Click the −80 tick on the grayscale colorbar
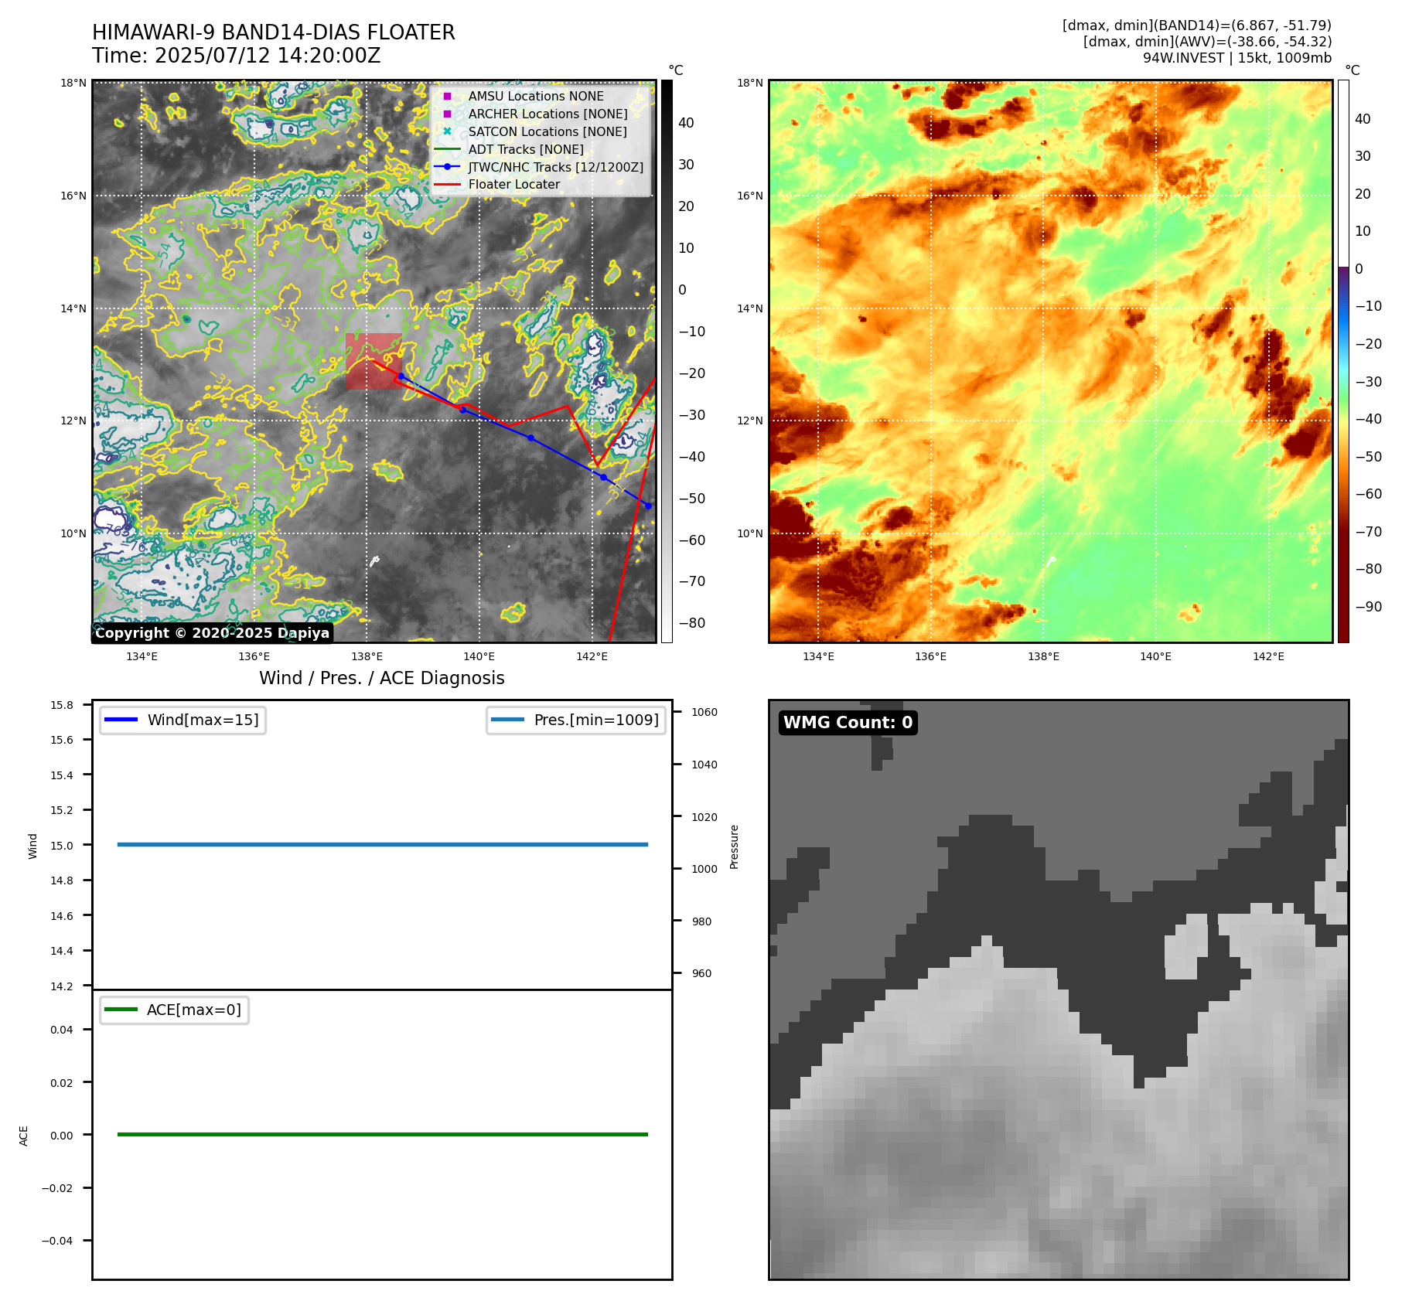The height and width of the screenshot is (1308, 1402). pyautogui.click(x=692, y=623)
